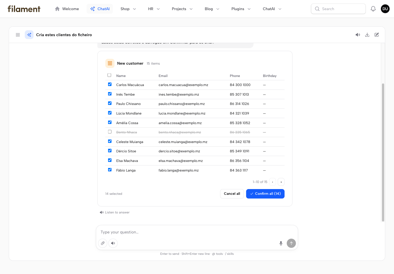Click the filament logo
The image size is (394, 274).
pos(24,9)
